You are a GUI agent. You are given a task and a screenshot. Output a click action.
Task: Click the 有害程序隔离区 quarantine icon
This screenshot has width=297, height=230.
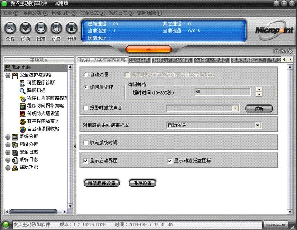pyautogui.click(x=23, y=121)
